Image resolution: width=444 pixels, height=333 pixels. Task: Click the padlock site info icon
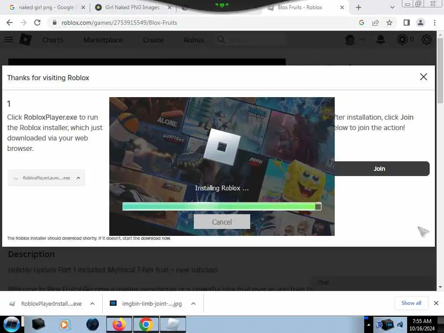[x=55, y=23]
